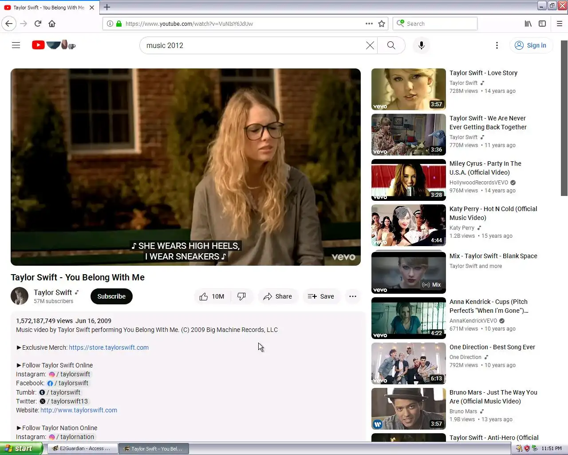Dislike the video with thumbs down
This screenshot has height=455, width=568.
242,296
